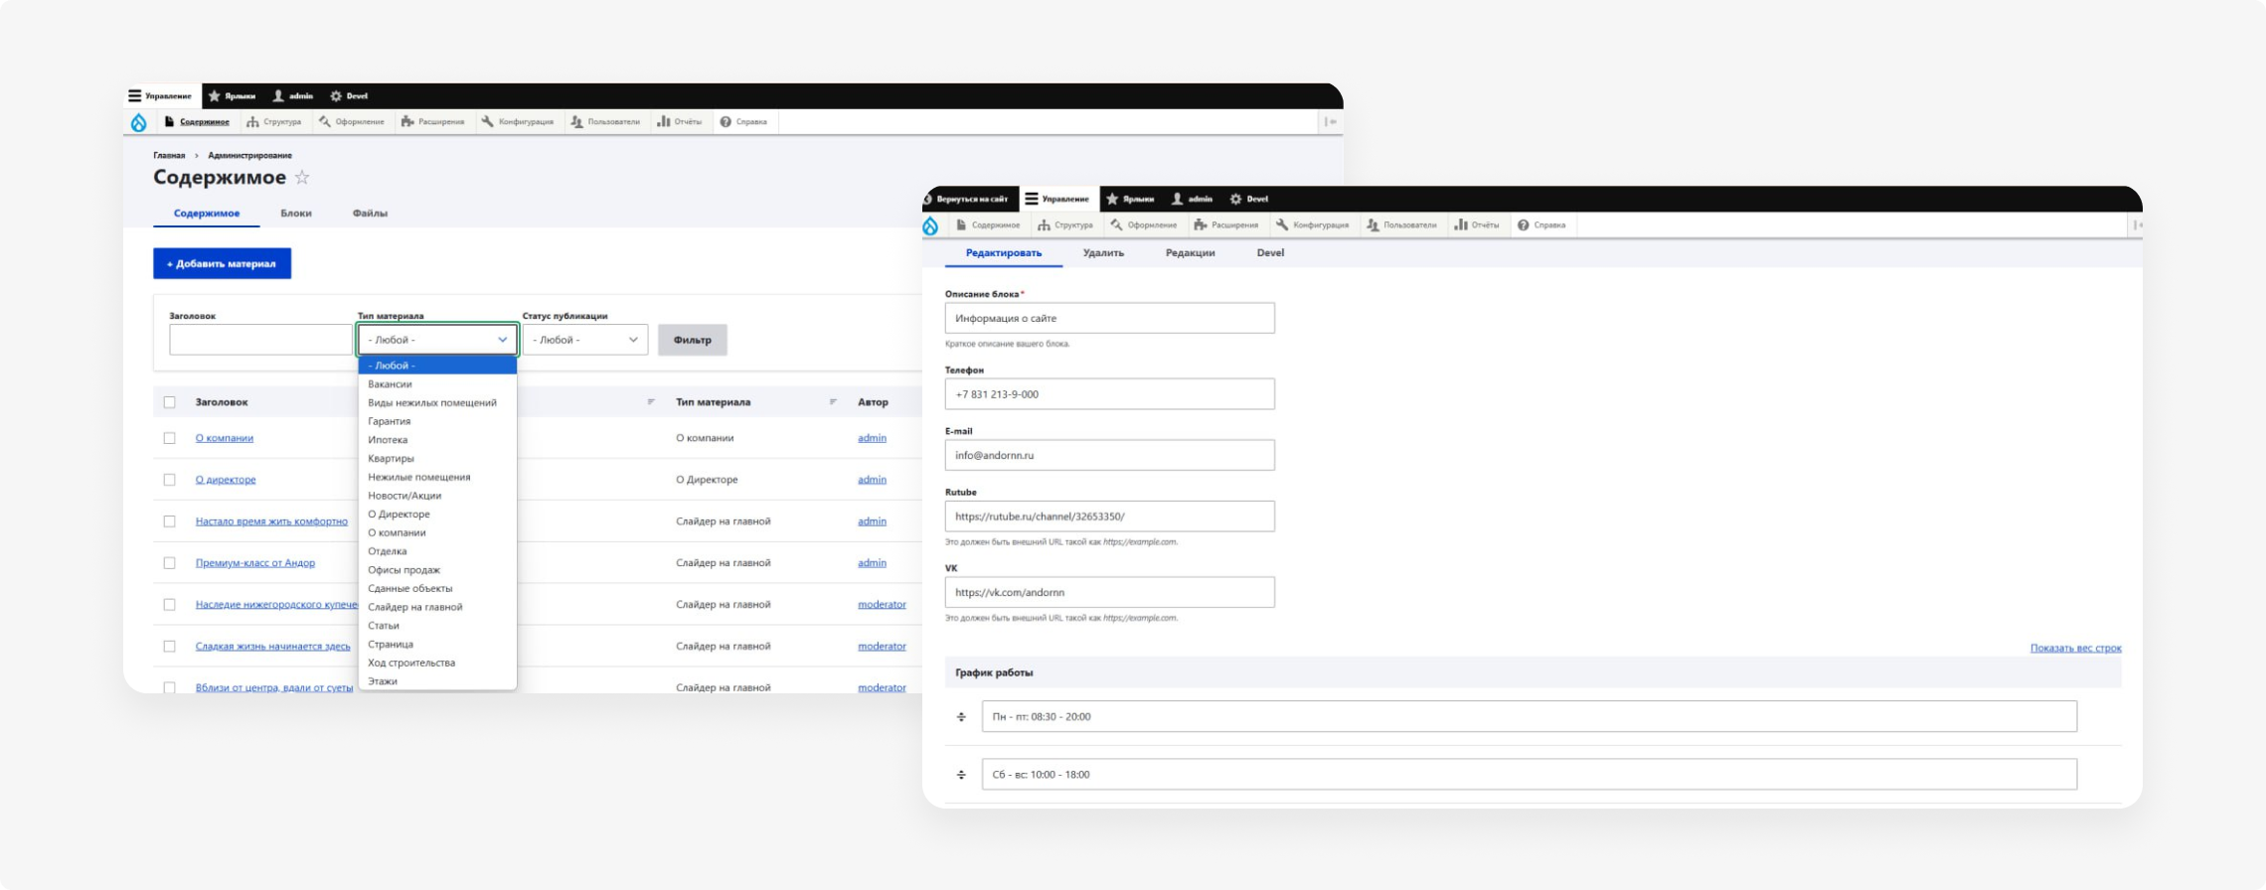Click drag handle for Пн - пт schedule row

pyautogui.click(x=961, y=717)
